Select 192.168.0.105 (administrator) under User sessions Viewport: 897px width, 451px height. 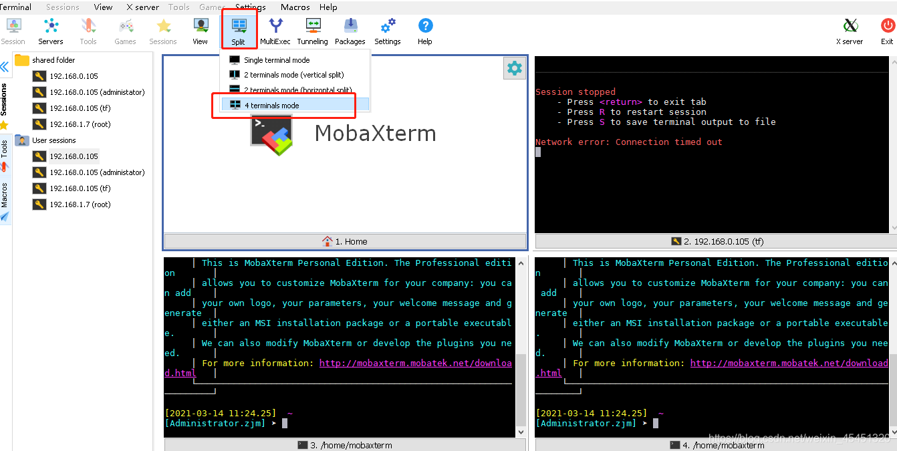tap(97, 172)
